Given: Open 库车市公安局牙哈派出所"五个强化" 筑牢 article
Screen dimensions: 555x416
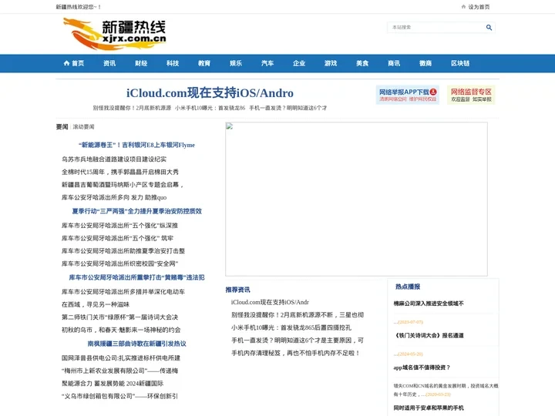Looking at the screenshot, I should [x=117, y=238].
